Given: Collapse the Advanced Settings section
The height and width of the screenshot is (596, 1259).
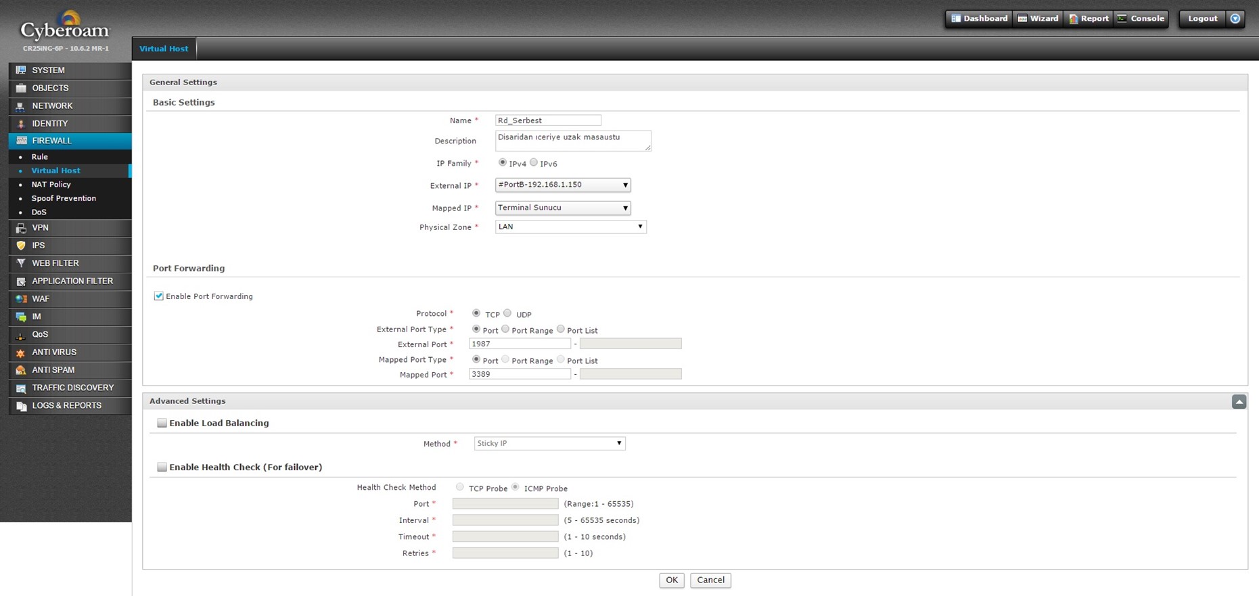Looking at the screenshot, I should tap(1239, 402).
